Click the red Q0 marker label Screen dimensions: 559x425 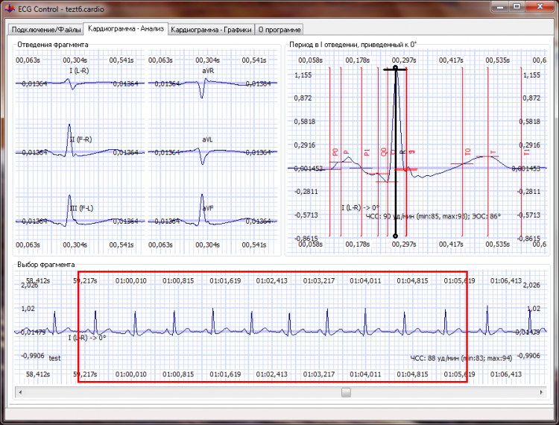pyautogui.click(x=384, y=152)
